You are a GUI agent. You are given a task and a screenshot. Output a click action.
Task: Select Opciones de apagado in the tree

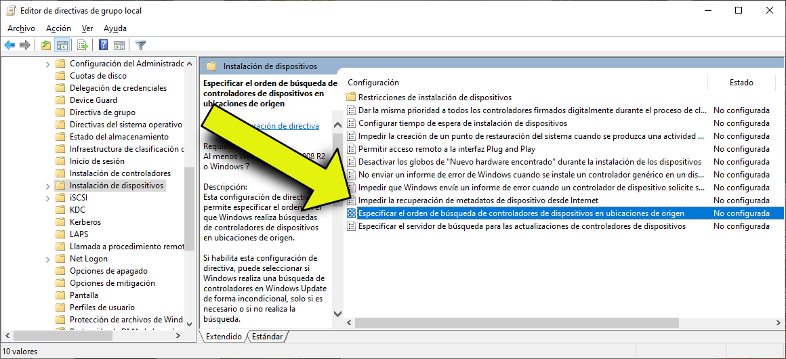click(109, 271)
